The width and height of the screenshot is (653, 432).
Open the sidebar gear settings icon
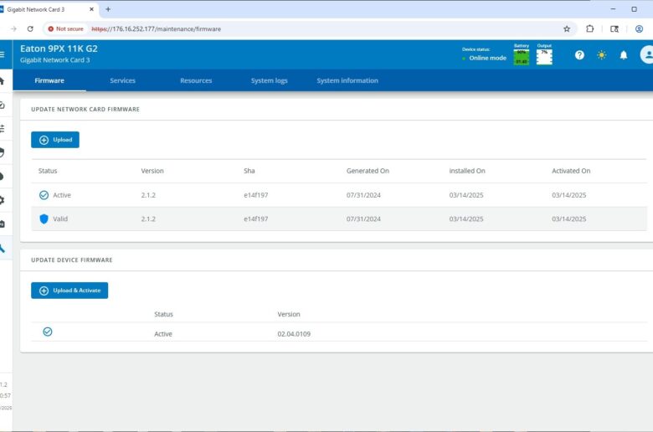[x=3, y=200]
